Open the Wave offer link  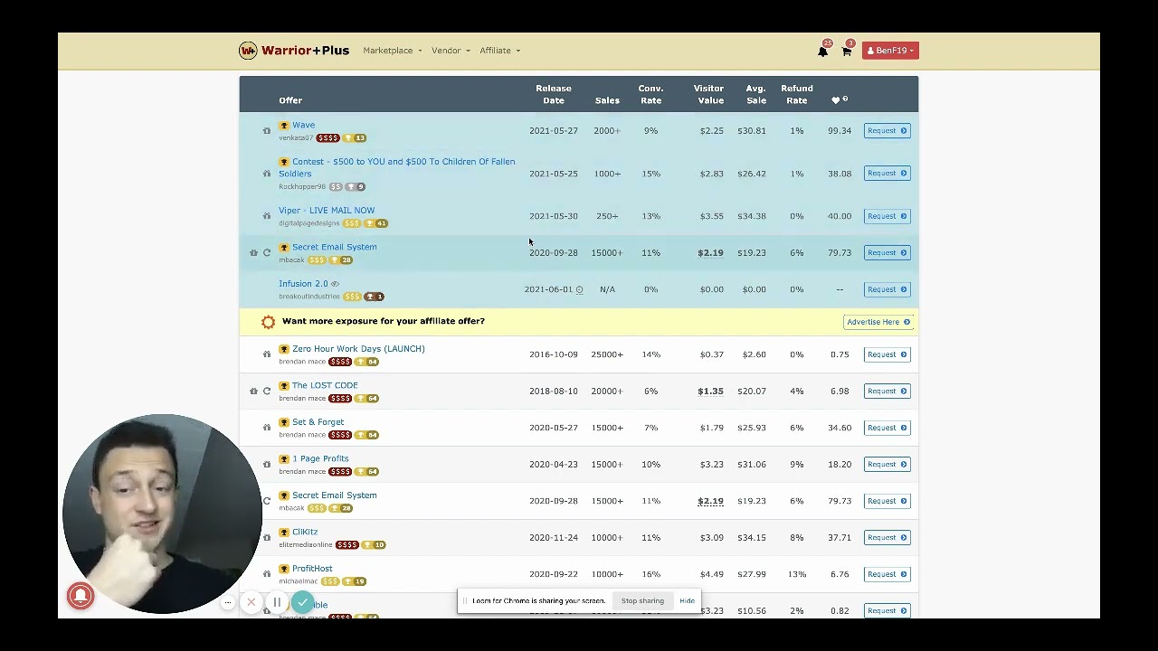tap(303, 126)
